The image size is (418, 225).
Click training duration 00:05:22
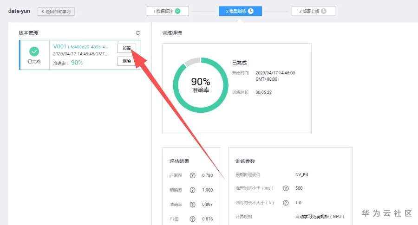click(264, 92)
